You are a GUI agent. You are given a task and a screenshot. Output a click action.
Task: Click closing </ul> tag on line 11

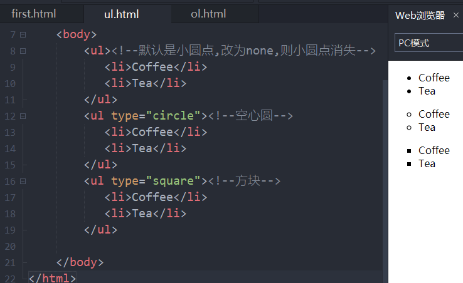(x=100, y=100)
